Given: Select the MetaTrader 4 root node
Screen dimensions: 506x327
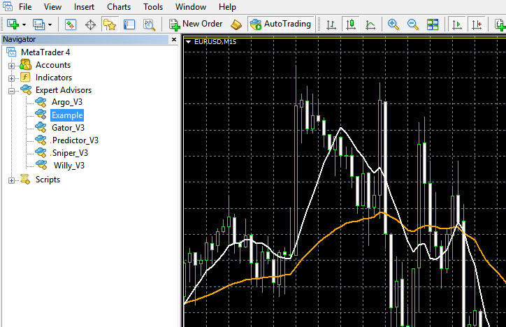Looking at the screenshot, I should tap(45, 52).
